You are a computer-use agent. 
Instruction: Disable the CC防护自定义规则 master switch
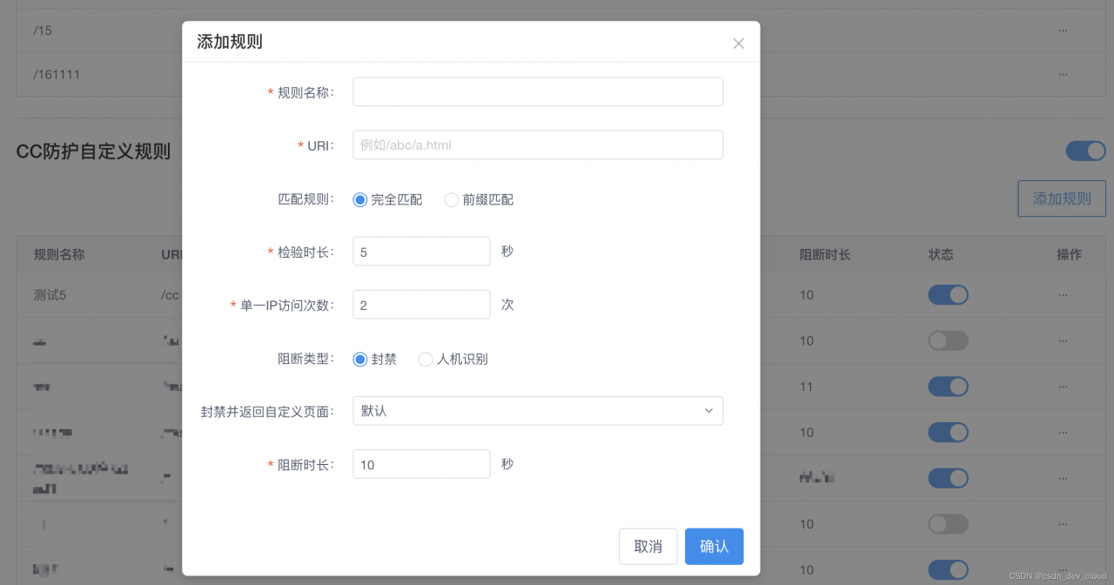[x=1085, y=150]
